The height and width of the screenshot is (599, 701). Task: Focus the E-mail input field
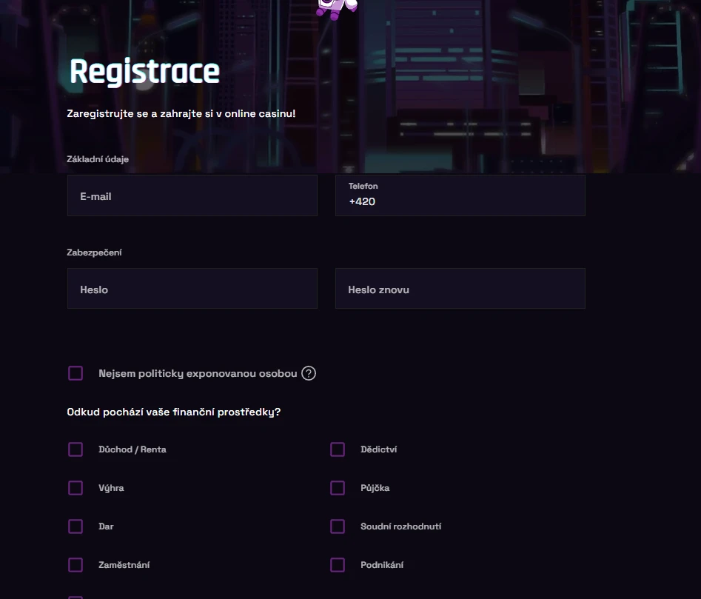(x=192, y=196)
